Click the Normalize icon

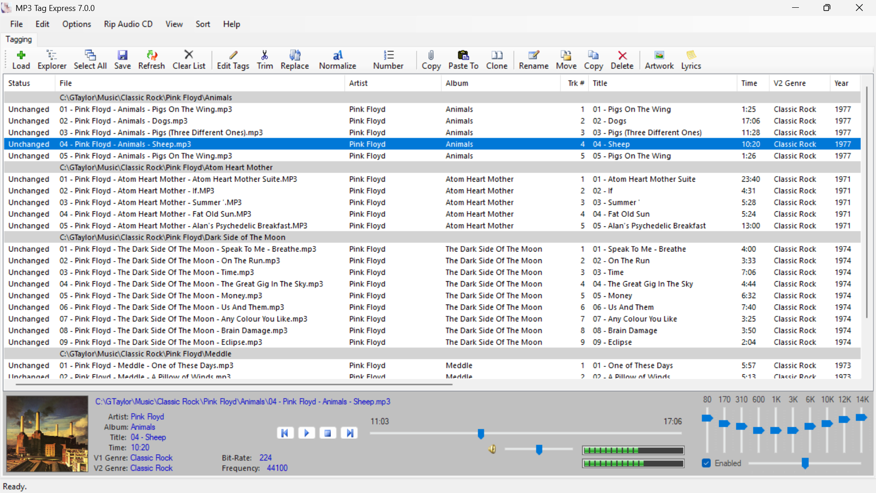pyautogui.click(x=338, y=60)
